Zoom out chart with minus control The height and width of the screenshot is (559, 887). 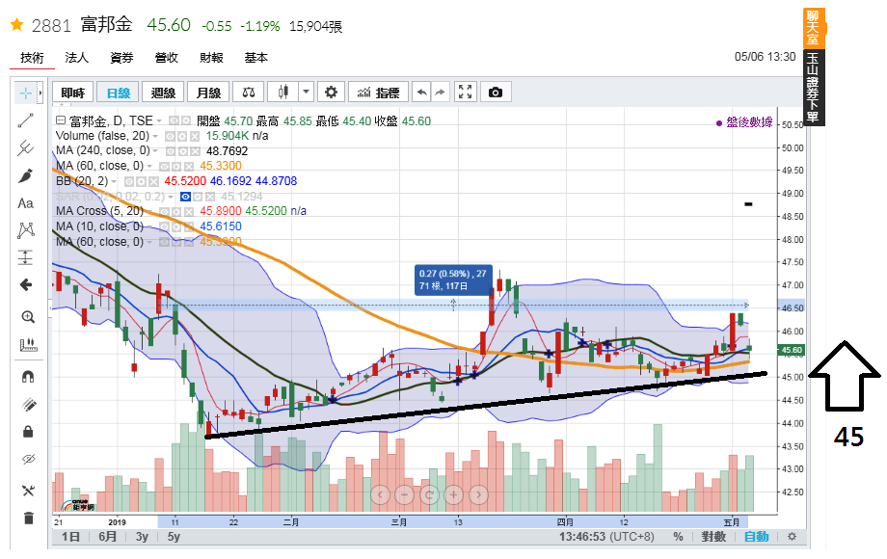click(405, 495)
